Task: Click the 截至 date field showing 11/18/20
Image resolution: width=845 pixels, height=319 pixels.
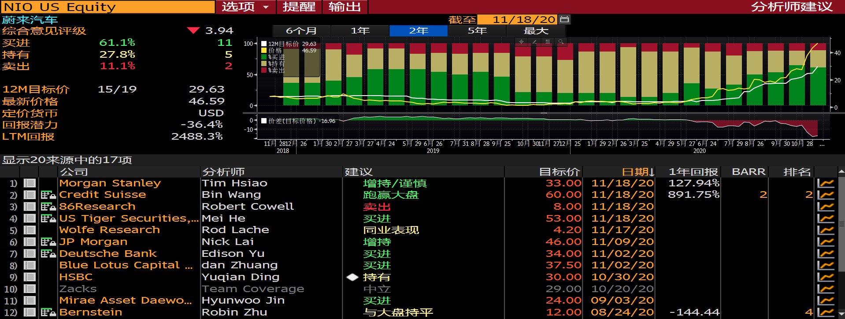Action: [518, 19]
